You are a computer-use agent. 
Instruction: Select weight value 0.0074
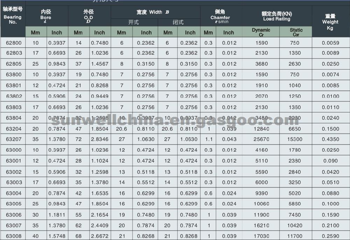click(330, 75)
